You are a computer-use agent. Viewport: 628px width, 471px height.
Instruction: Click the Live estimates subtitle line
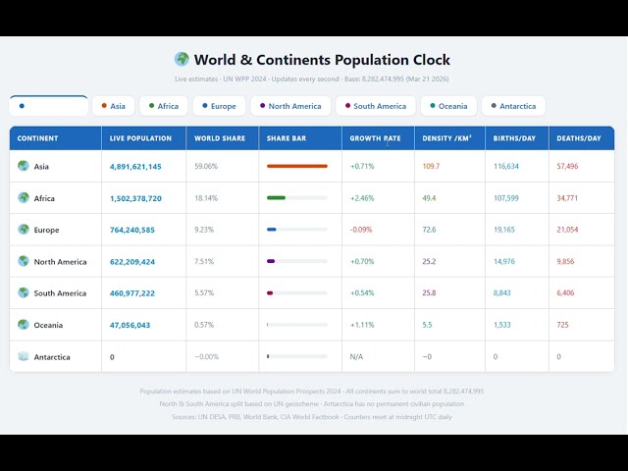click(312, 78)
